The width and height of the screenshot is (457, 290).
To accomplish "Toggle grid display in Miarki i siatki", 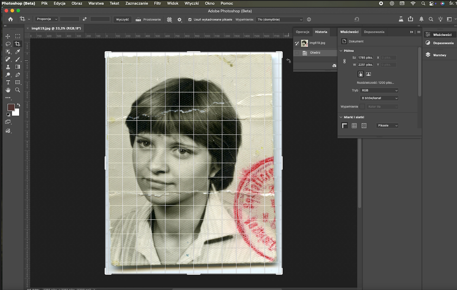I will 354,126.
